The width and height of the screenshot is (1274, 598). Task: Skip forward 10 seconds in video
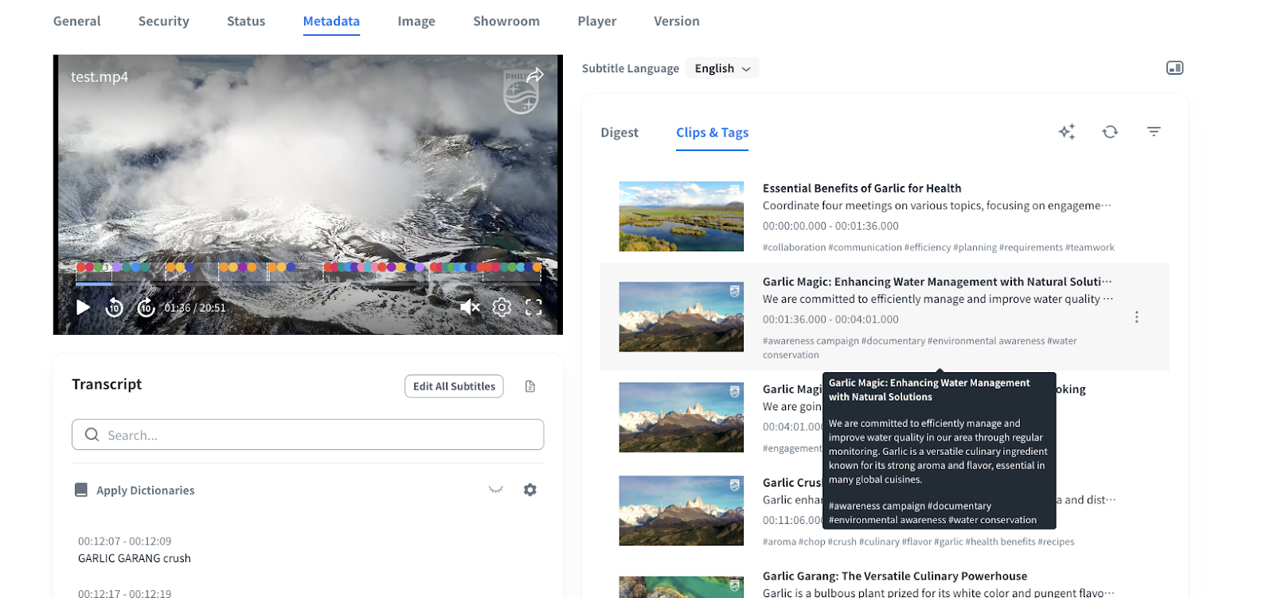coord(146,308)
